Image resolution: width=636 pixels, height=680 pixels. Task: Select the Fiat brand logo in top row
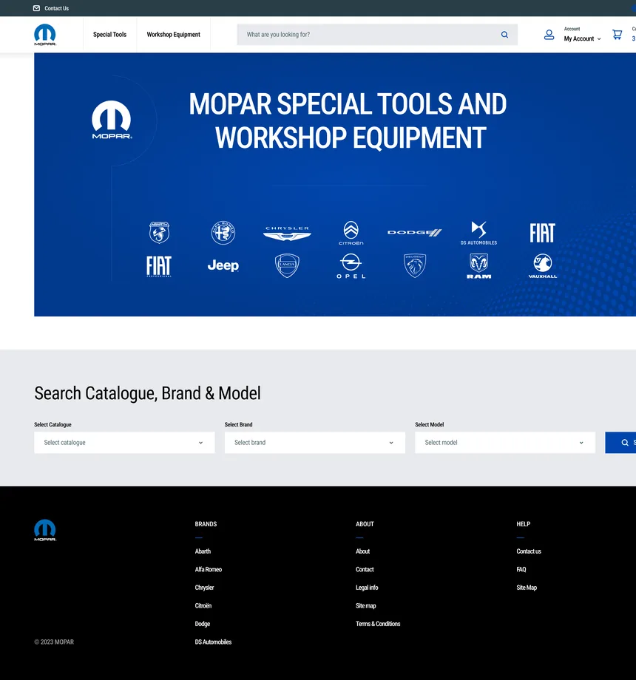pos(542,233)
